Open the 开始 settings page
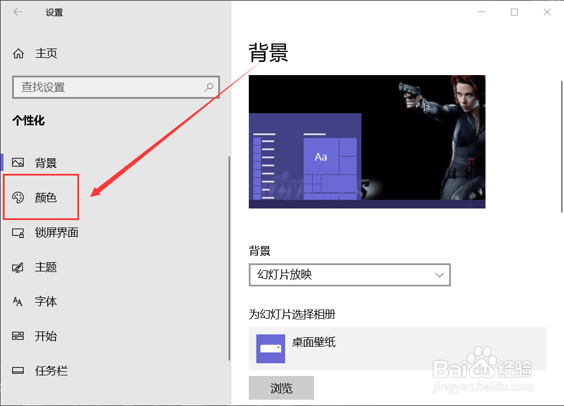Viewport: 564px width, 406px height. click(x=115, y=336)
